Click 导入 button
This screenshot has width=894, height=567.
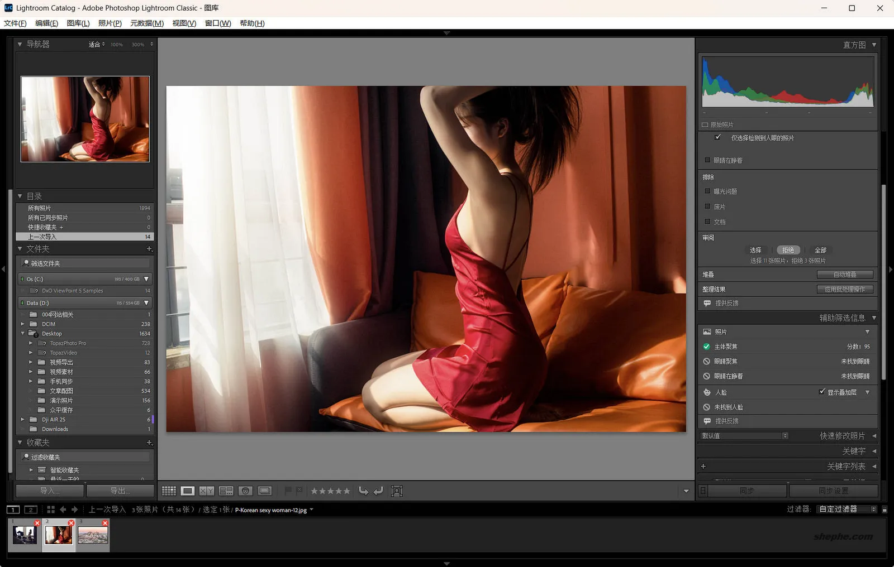[x=50, y=491]
